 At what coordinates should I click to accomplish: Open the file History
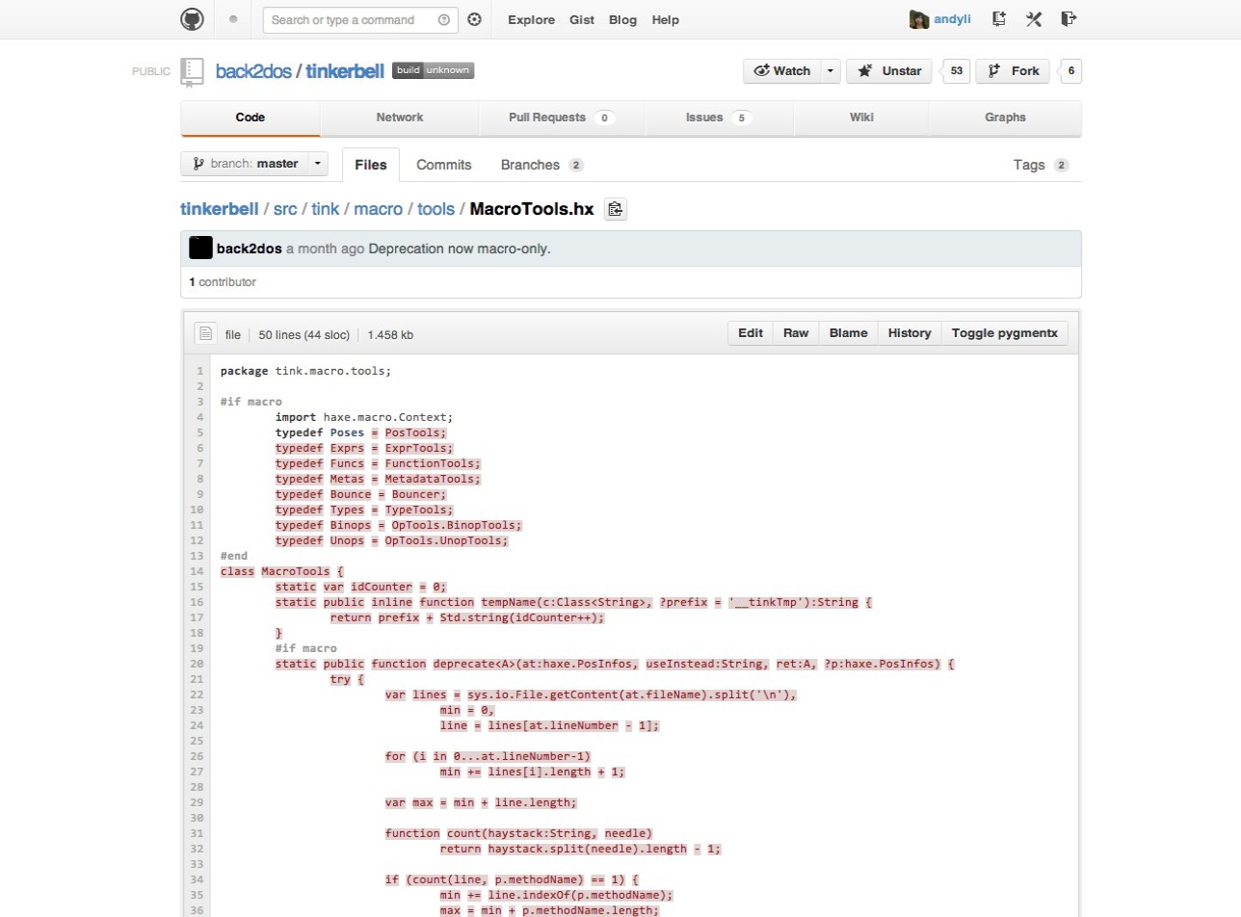(910, 333)
